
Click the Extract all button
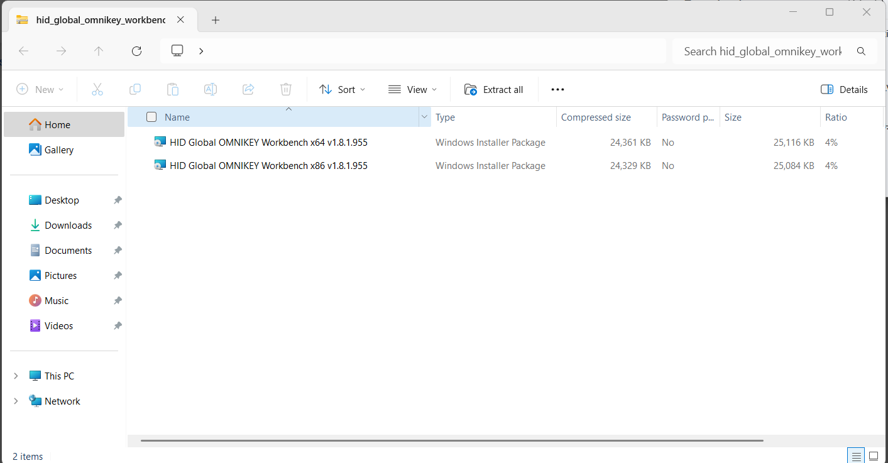click(x=494, y=89)
